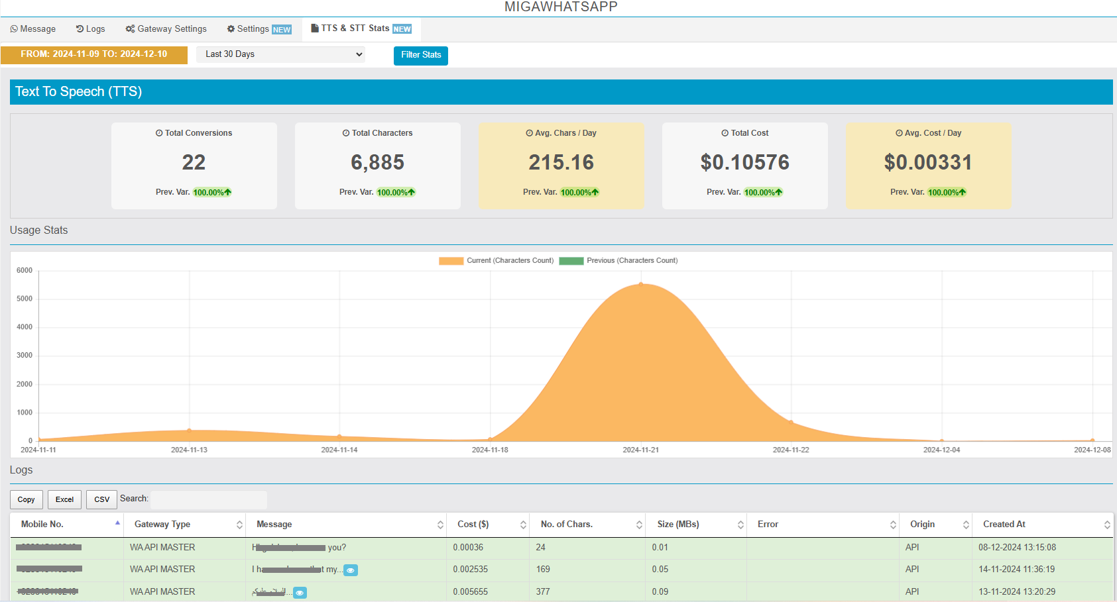Click the eye icon in the 377-character message row
The width and height of the screenshot is (1117, 602).
(x=300, y=593)
